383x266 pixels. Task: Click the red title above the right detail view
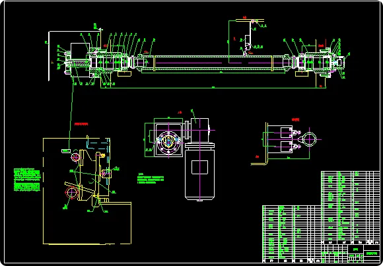coord(296,119)
